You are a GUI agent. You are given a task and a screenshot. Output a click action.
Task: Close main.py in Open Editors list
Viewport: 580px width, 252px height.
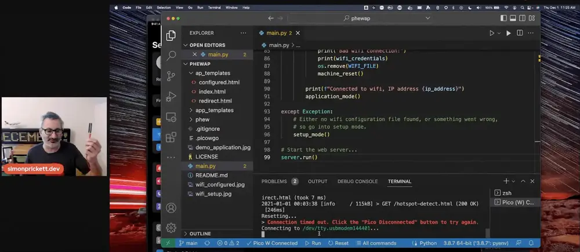[x=194, y=54]
